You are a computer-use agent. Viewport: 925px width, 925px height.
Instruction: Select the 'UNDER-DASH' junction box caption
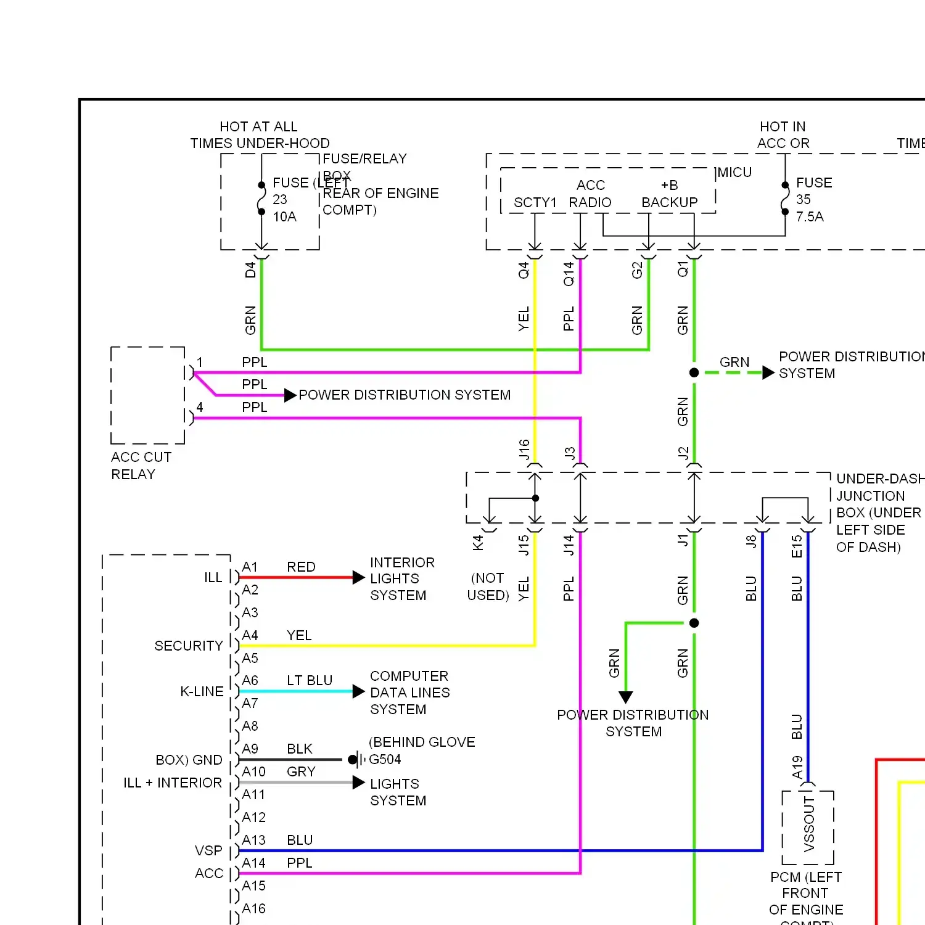tap(880, 479)
